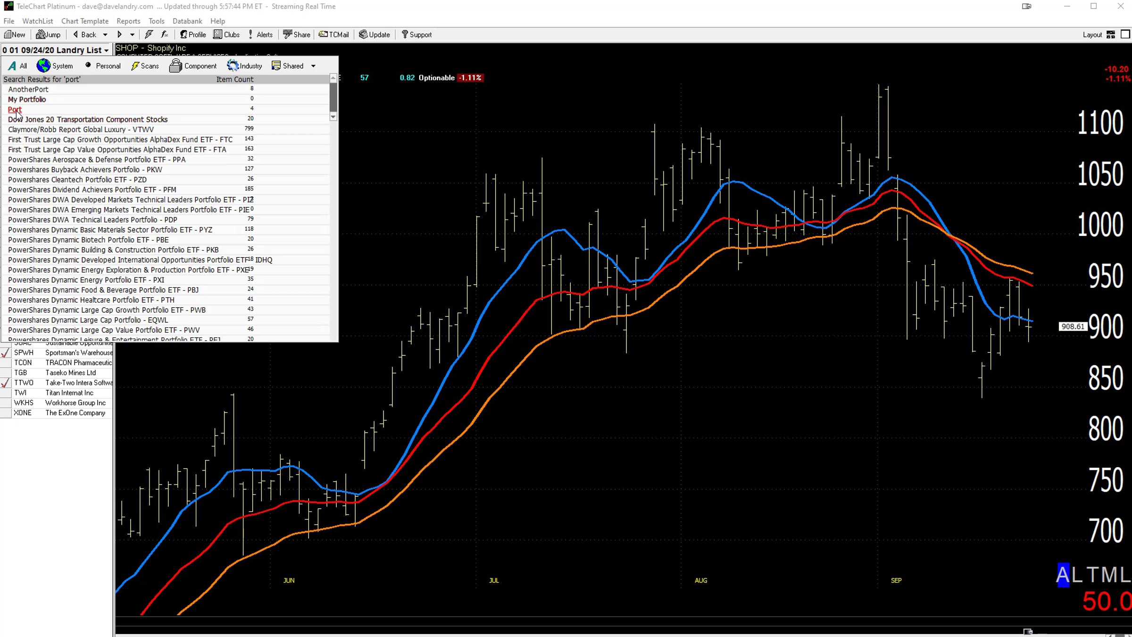Open the Help menu

click(x=217, y=21)
